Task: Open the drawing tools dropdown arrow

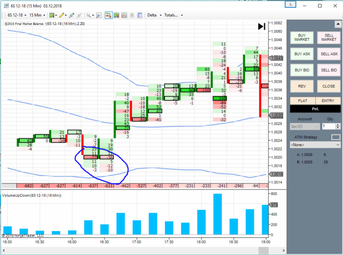Action: 66,15
